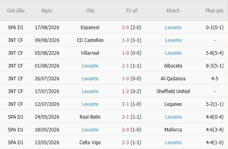Click the 5-8(5-4) corner stat for Villarreal

(x=214, y=53)
